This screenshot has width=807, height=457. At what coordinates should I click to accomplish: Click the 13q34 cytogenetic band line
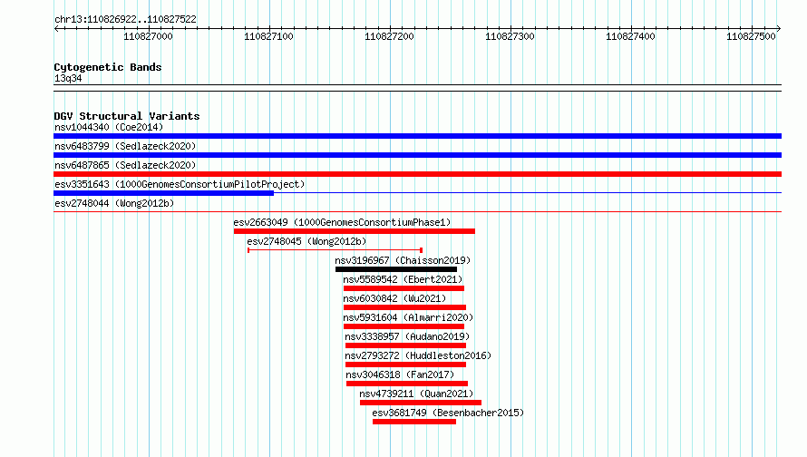[417, 88]
